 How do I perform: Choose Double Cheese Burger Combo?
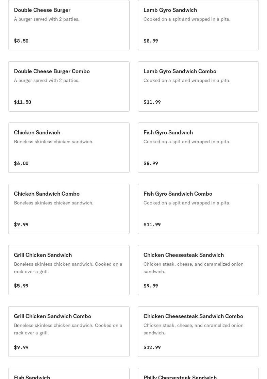point(69,86)
